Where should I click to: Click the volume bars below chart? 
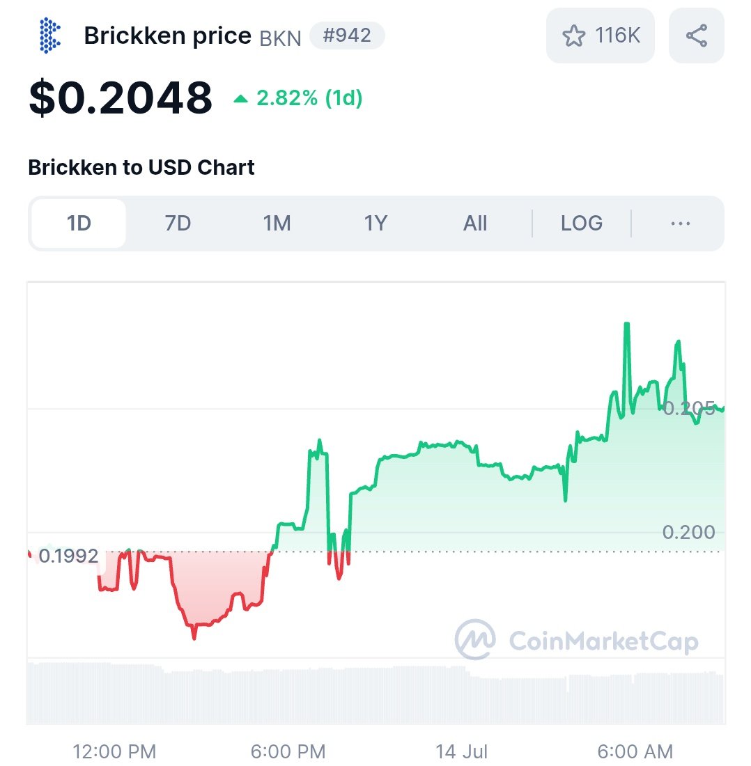(375, 693)
